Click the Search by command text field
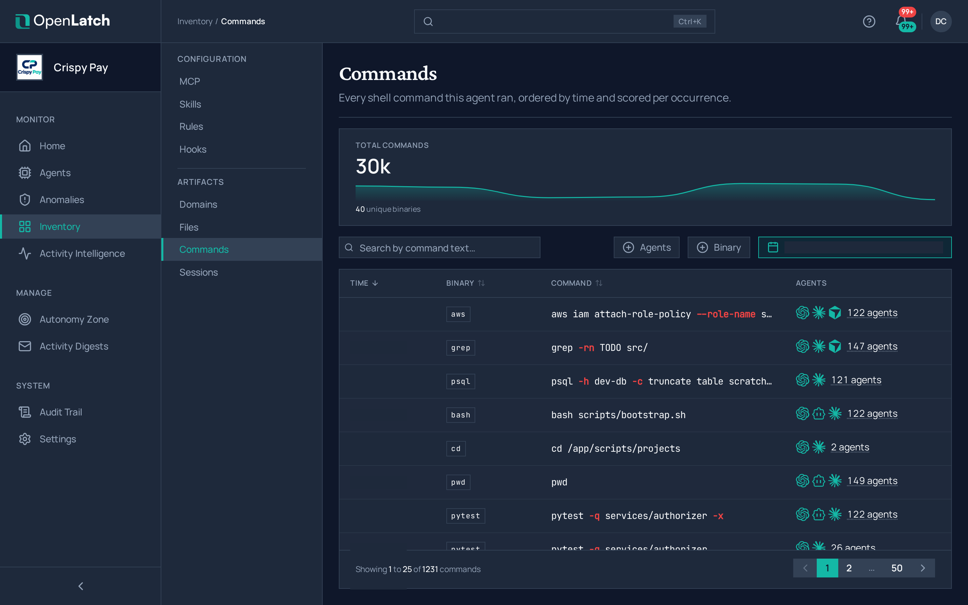Image resolution: width=968 pixels, height=605 pixels. pos(439,247)
